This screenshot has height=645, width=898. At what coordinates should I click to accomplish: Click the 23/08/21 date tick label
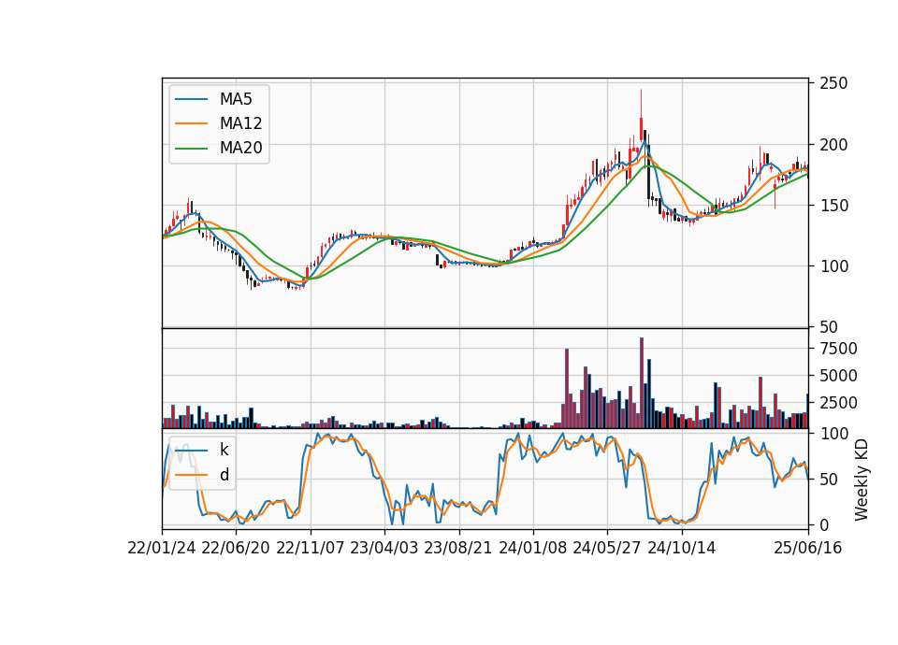458,548
